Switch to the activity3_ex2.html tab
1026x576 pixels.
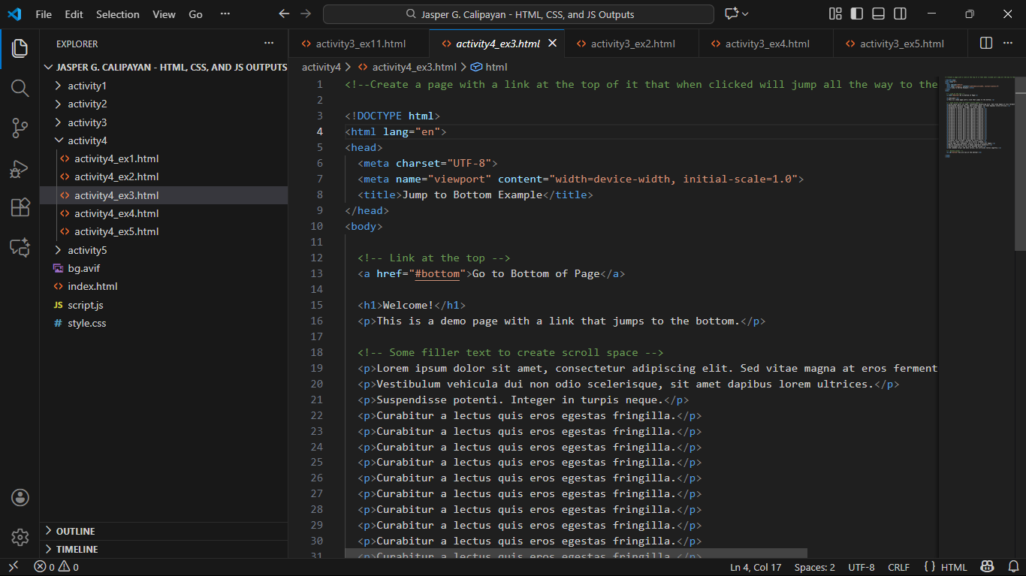tap(632, 44)
